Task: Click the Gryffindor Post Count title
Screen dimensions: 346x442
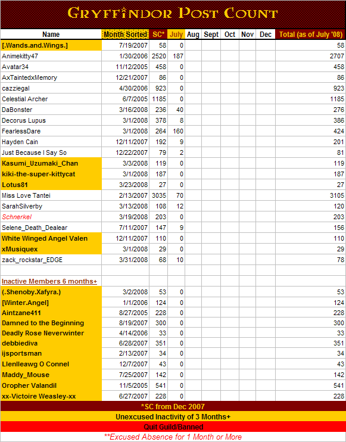Action: (x=173, y=14)
